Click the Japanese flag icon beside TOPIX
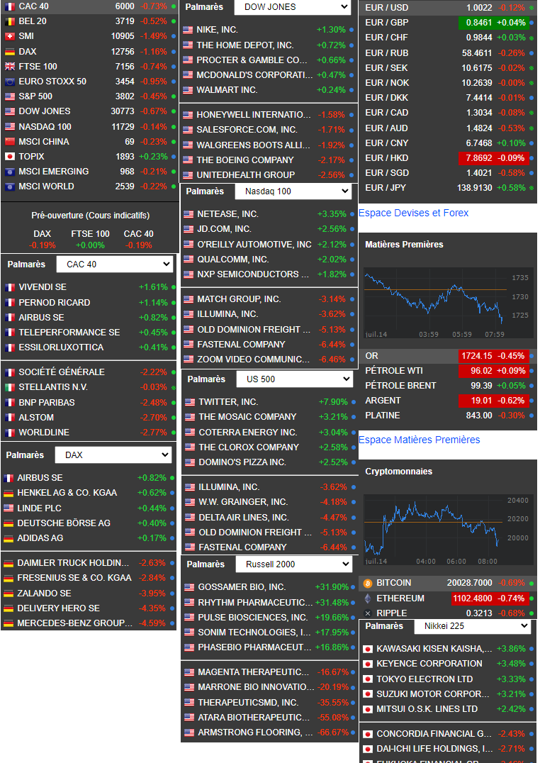Image resolution: width=540 pixels, height=763 pixels. [x=10, y=157]
